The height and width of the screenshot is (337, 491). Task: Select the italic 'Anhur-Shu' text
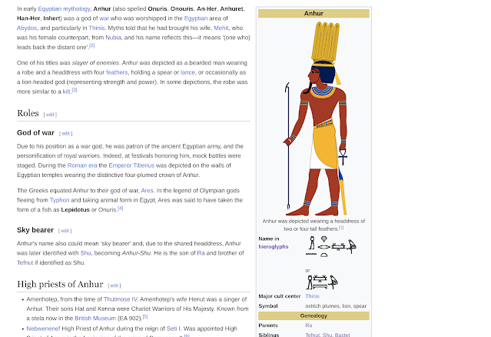[136, 253]
